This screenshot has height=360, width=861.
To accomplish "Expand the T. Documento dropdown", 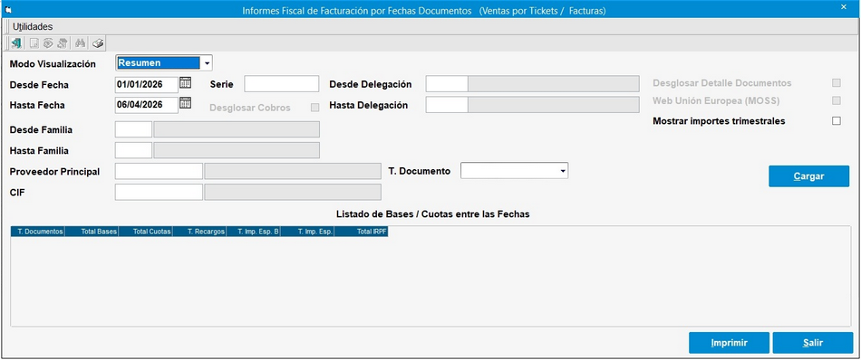I will click(563, 171).
